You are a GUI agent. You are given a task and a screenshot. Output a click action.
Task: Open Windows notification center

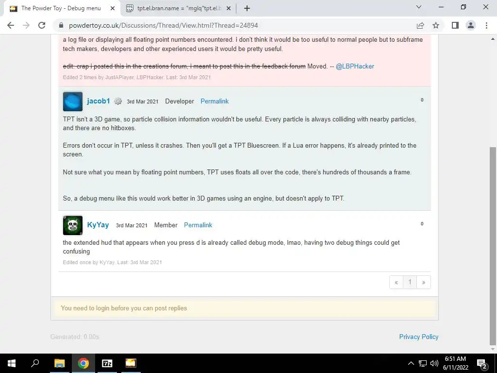click(x=481, y=363)
